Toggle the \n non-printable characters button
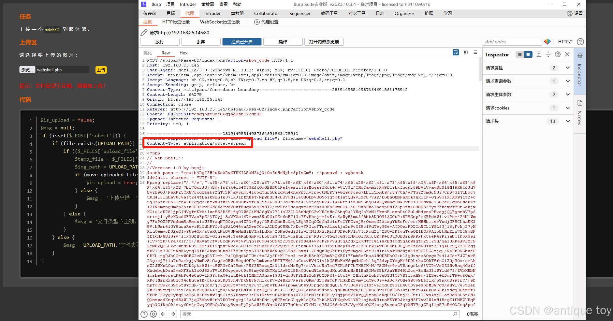This screenshot has width=613, height=321. point(466,52)
